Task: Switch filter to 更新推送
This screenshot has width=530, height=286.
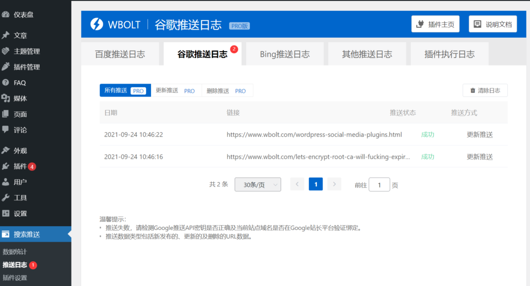Action: (175, 90)
